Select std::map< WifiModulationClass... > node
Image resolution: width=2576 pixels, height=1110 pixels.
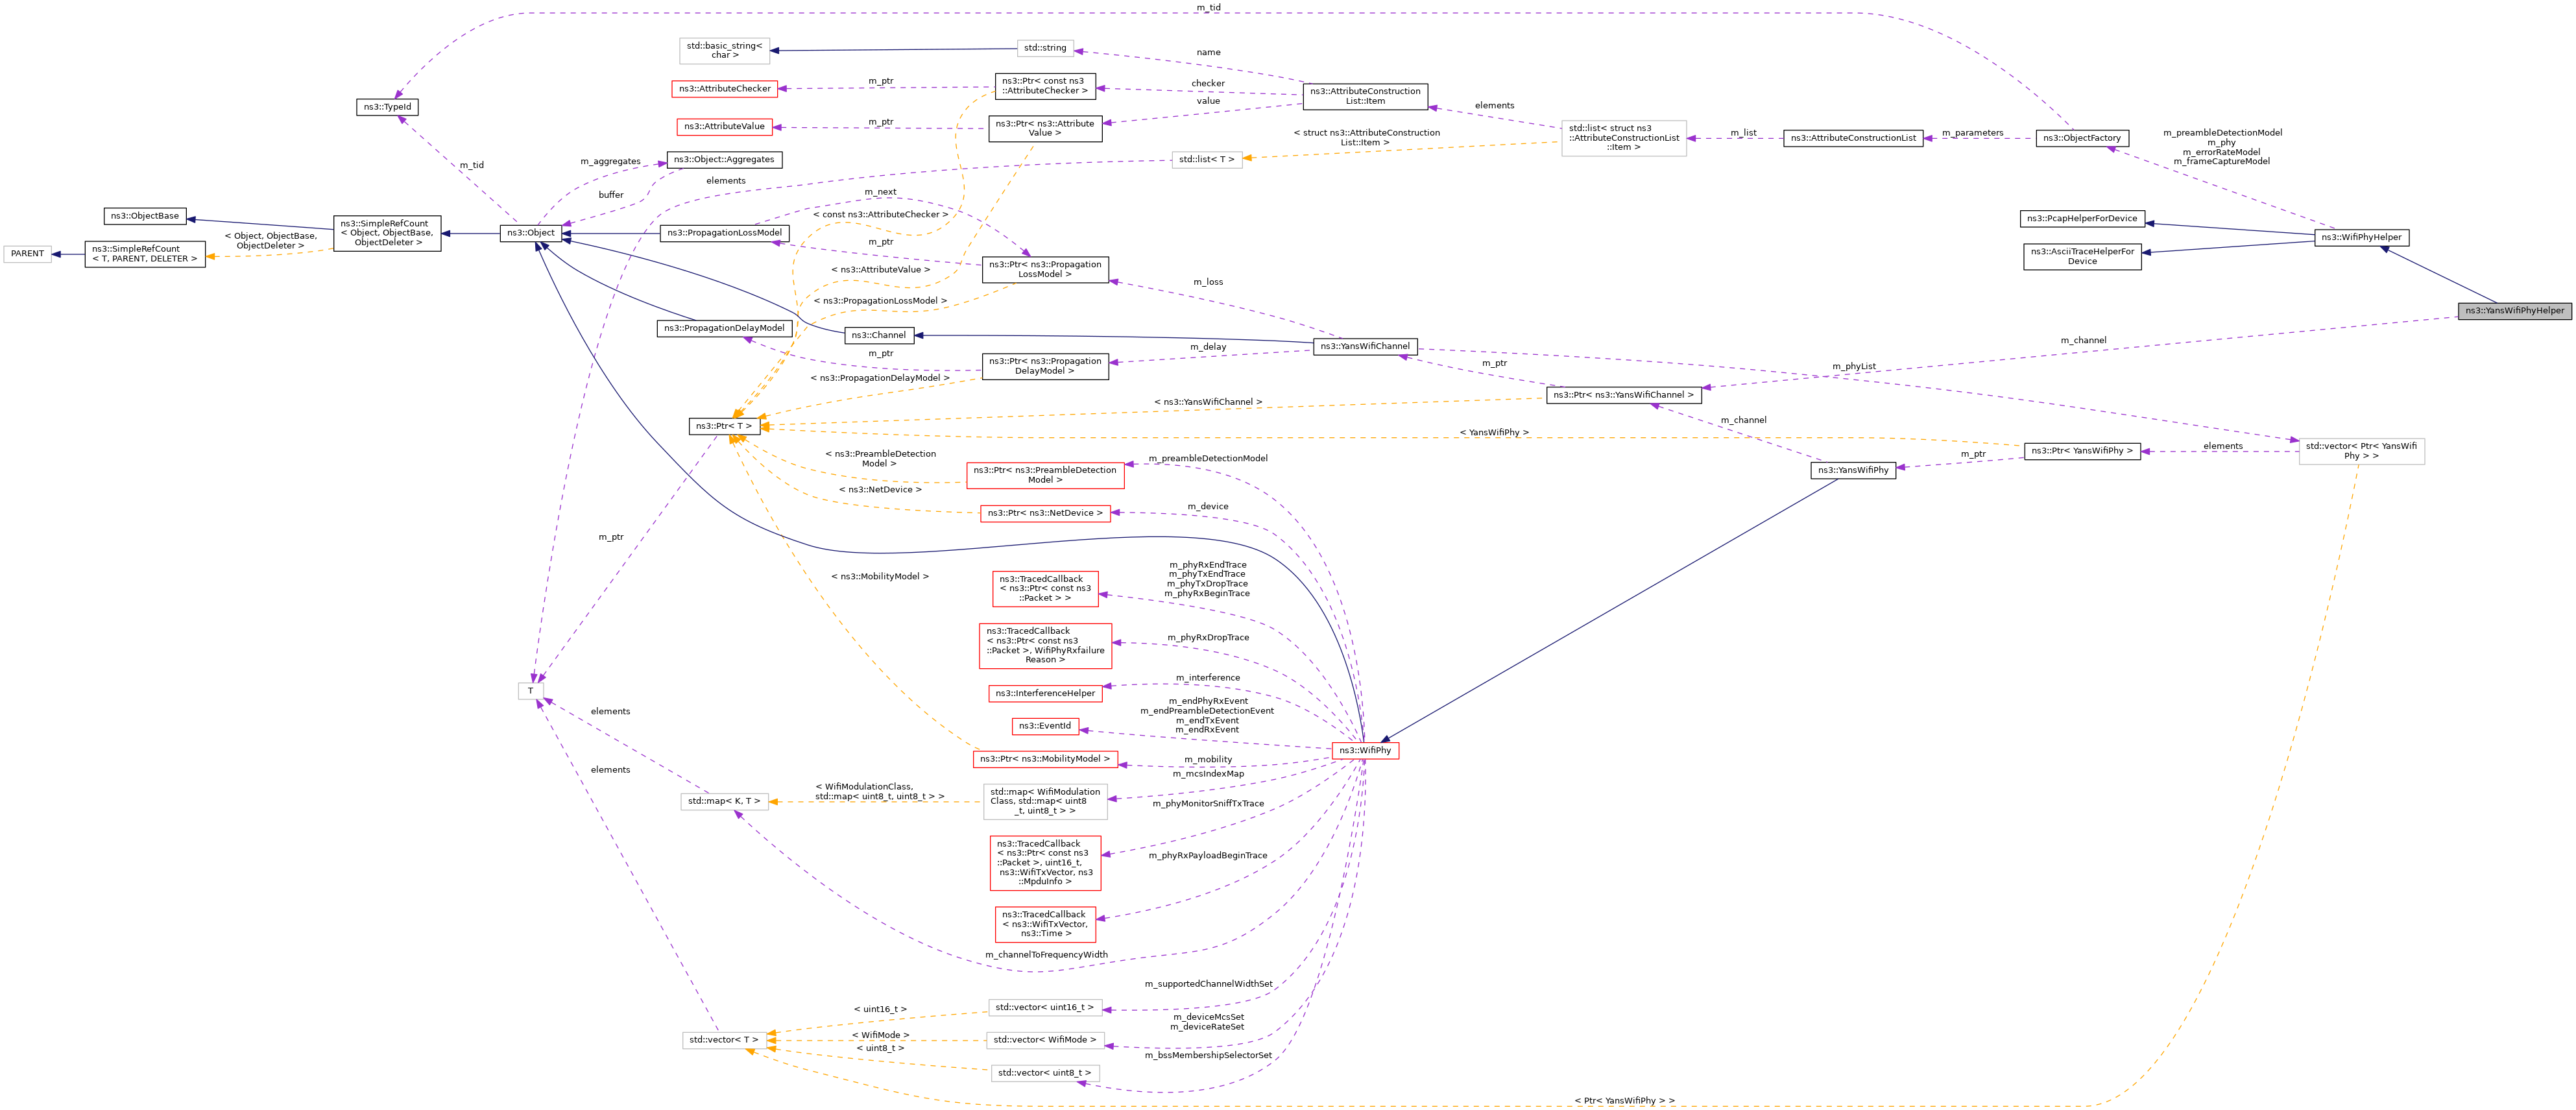pos(1045,802)
